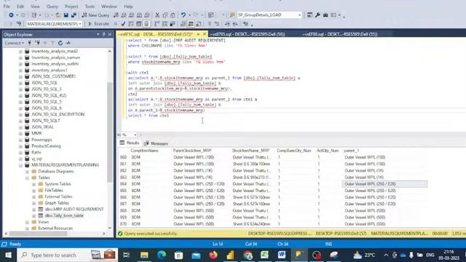Select the Graph Tables folder
466x262 pixels.
[57, 203]
